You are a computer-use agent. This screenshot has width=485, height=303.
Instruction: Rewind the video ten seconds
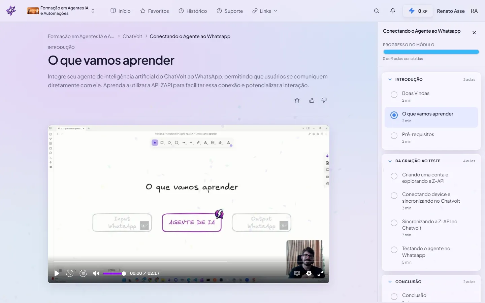pos(70,273)
